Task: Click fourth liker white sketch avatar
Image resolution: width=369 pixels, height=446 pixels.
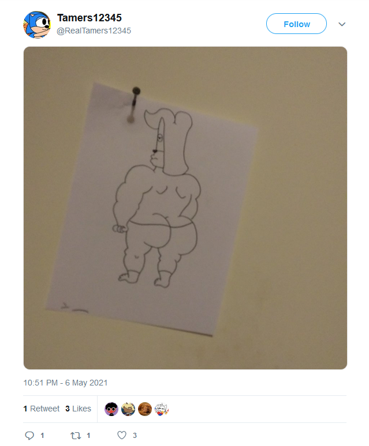Action: [x=162, y=409]
